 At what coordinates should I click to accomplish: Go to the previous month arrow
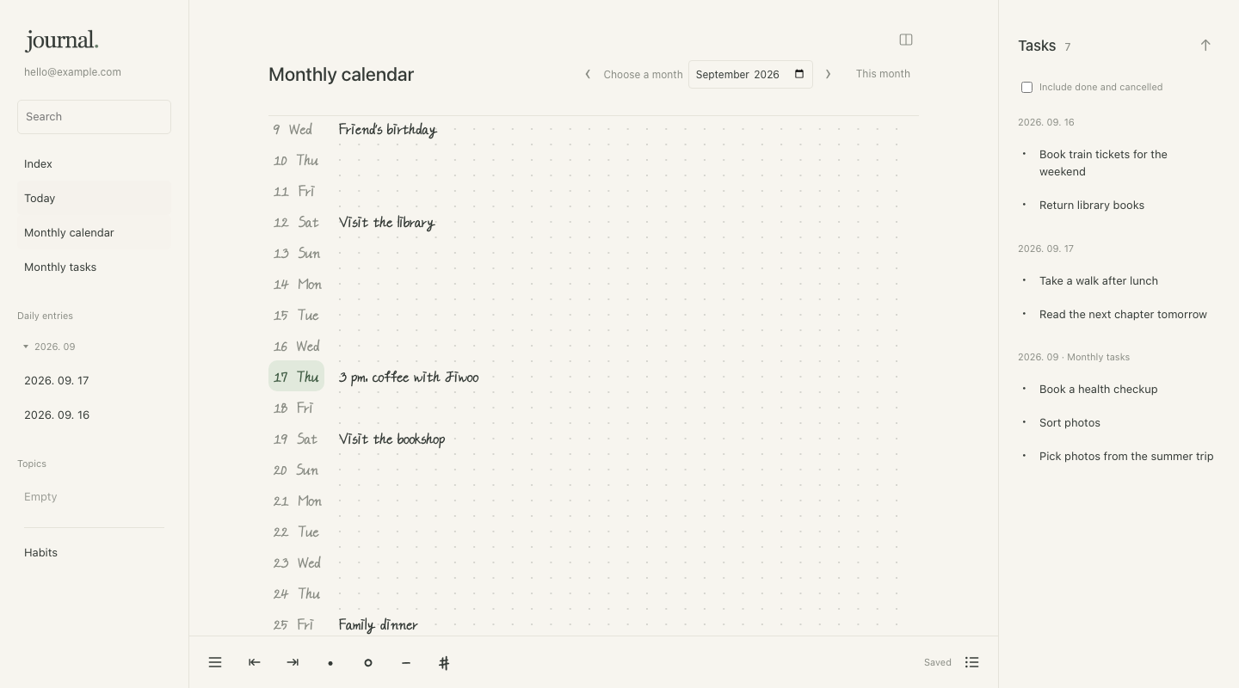pos(588,74)
